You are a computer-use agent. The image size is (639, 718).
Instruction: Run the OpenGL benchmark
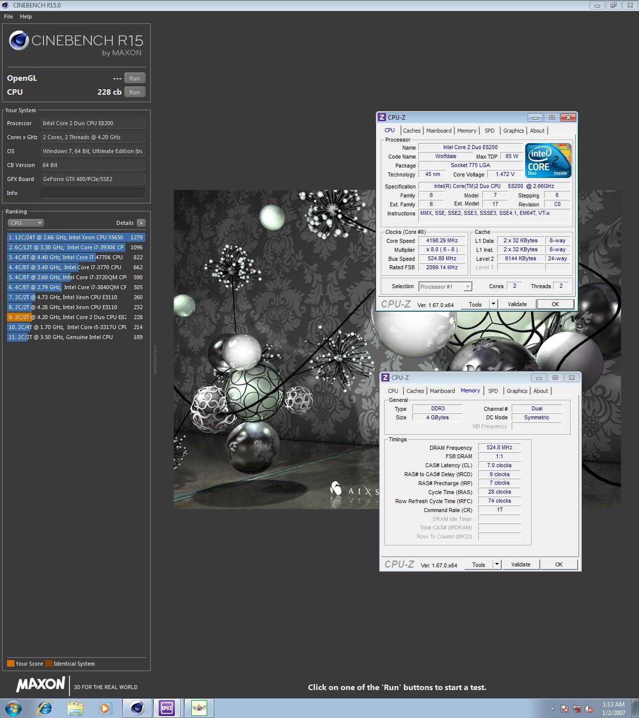[x=135, y=78]
